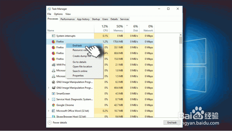Click the Microsoft icon in 1.0 MB row
This screenshot has width=232, height=131.
[53, 70]
